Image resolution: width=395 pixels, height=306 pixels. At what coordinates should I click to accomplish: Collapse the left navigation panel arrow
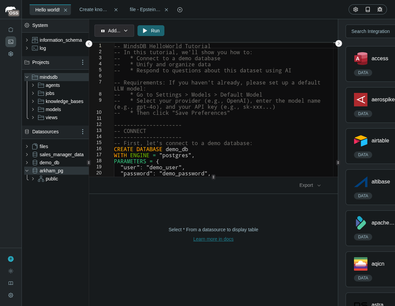[89, 44]
